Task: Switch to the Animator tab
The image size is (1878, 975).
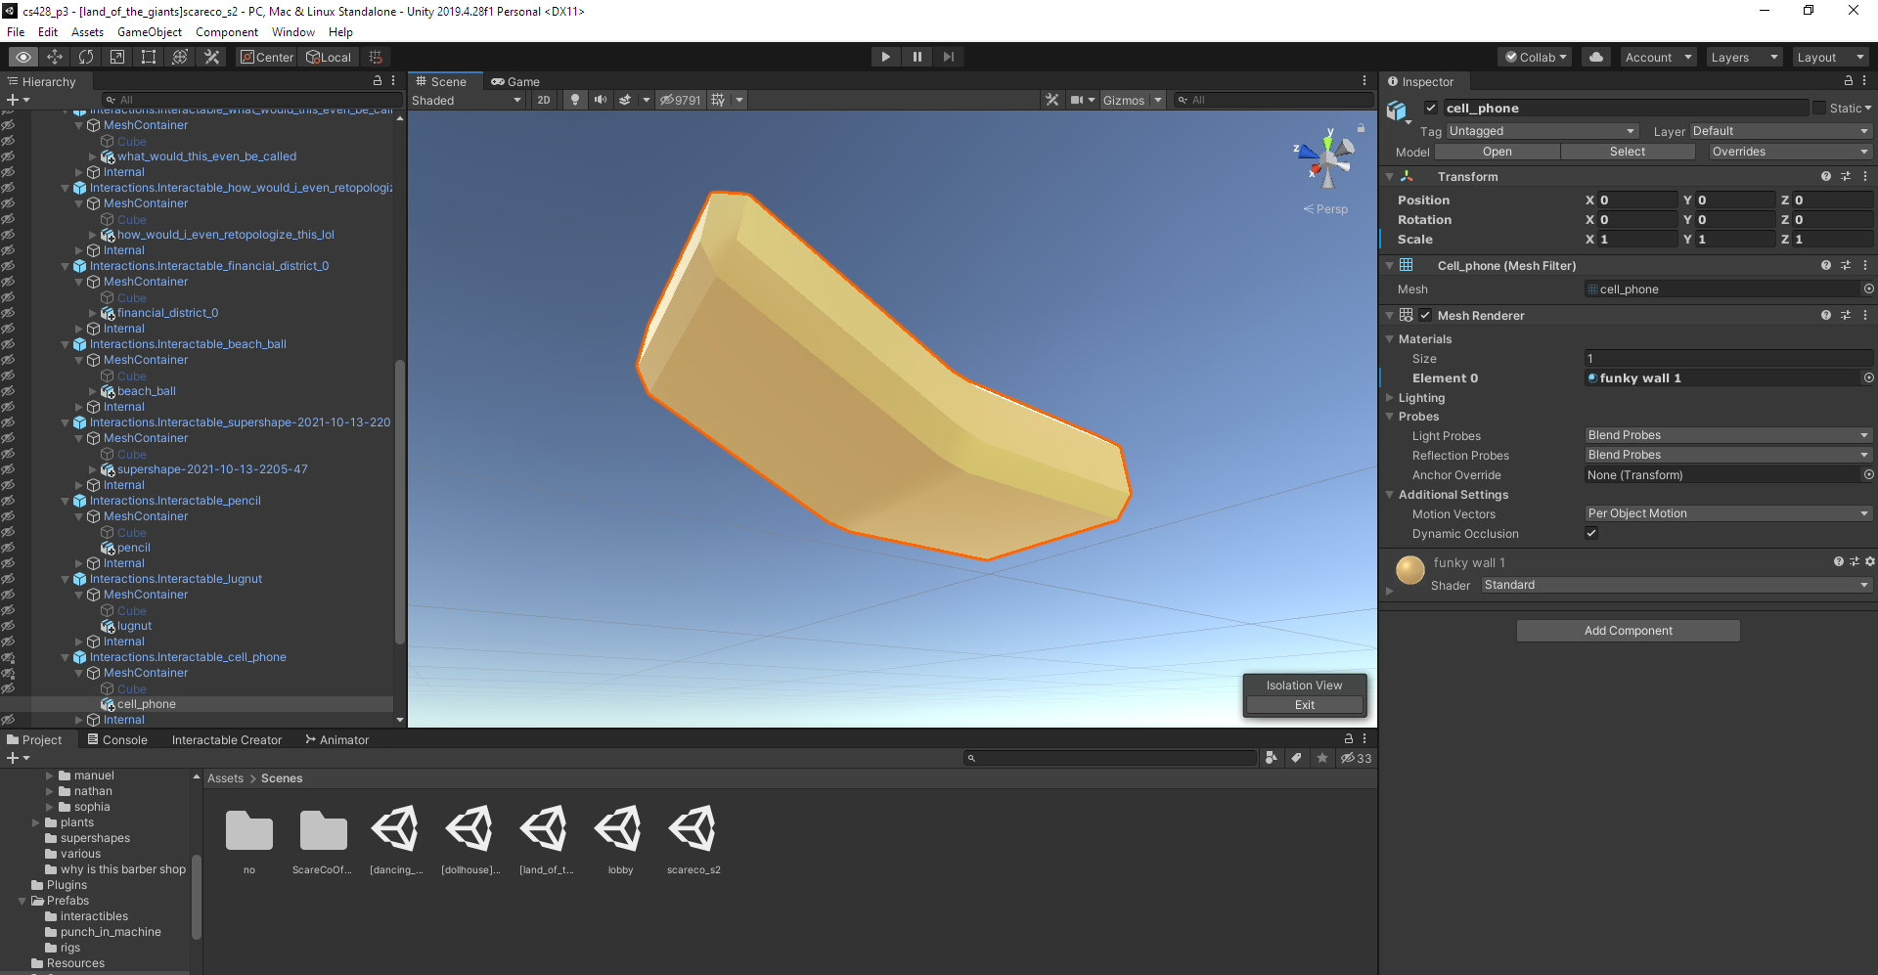Action: point(337,740)
